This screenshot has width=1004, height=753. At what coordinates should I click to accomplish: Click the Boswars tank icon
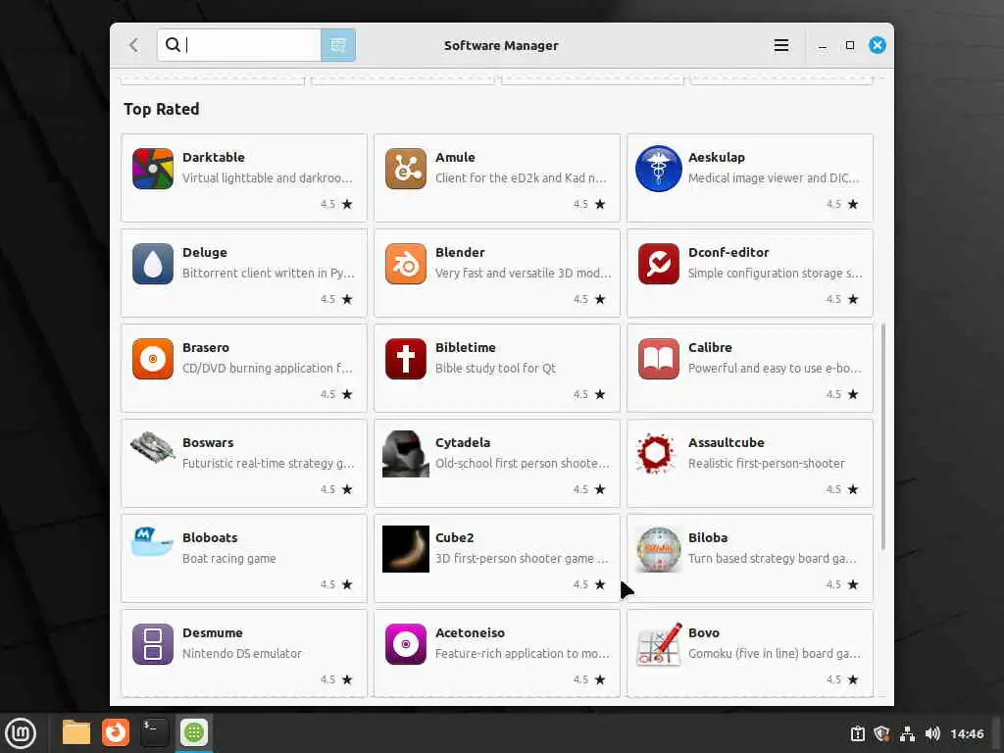tap(152, 447)
